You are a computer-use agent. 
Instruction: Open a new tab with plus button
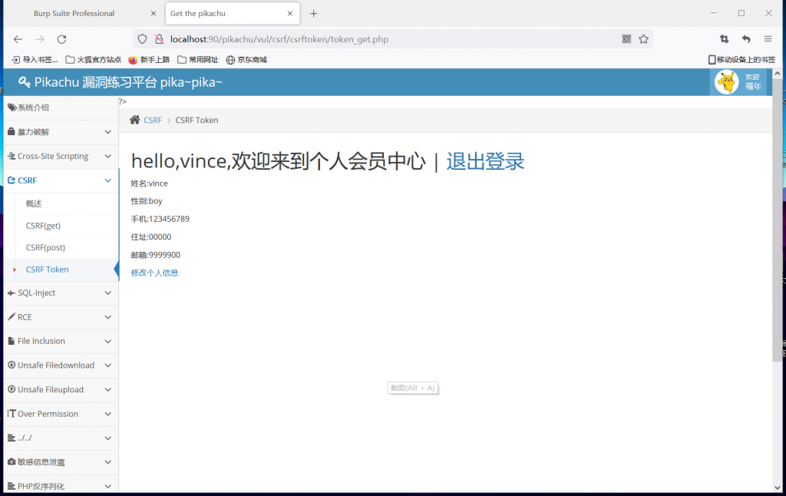point(313,14)
